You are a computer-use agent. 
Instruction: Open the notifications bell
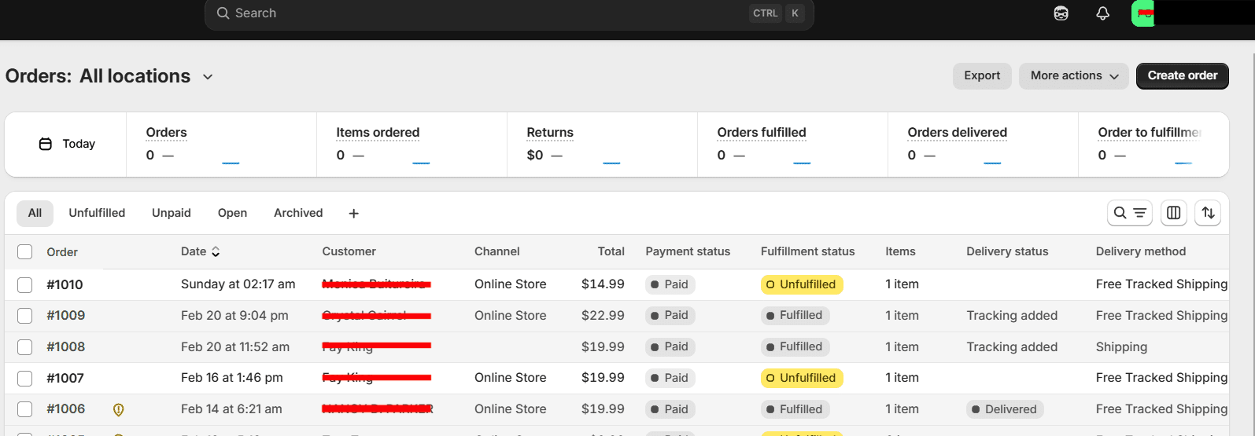coord(1102,13)
